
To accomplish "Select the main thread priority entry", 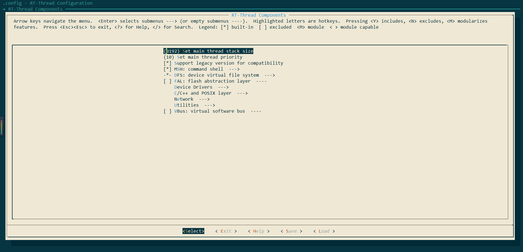I will pos(203,57).
